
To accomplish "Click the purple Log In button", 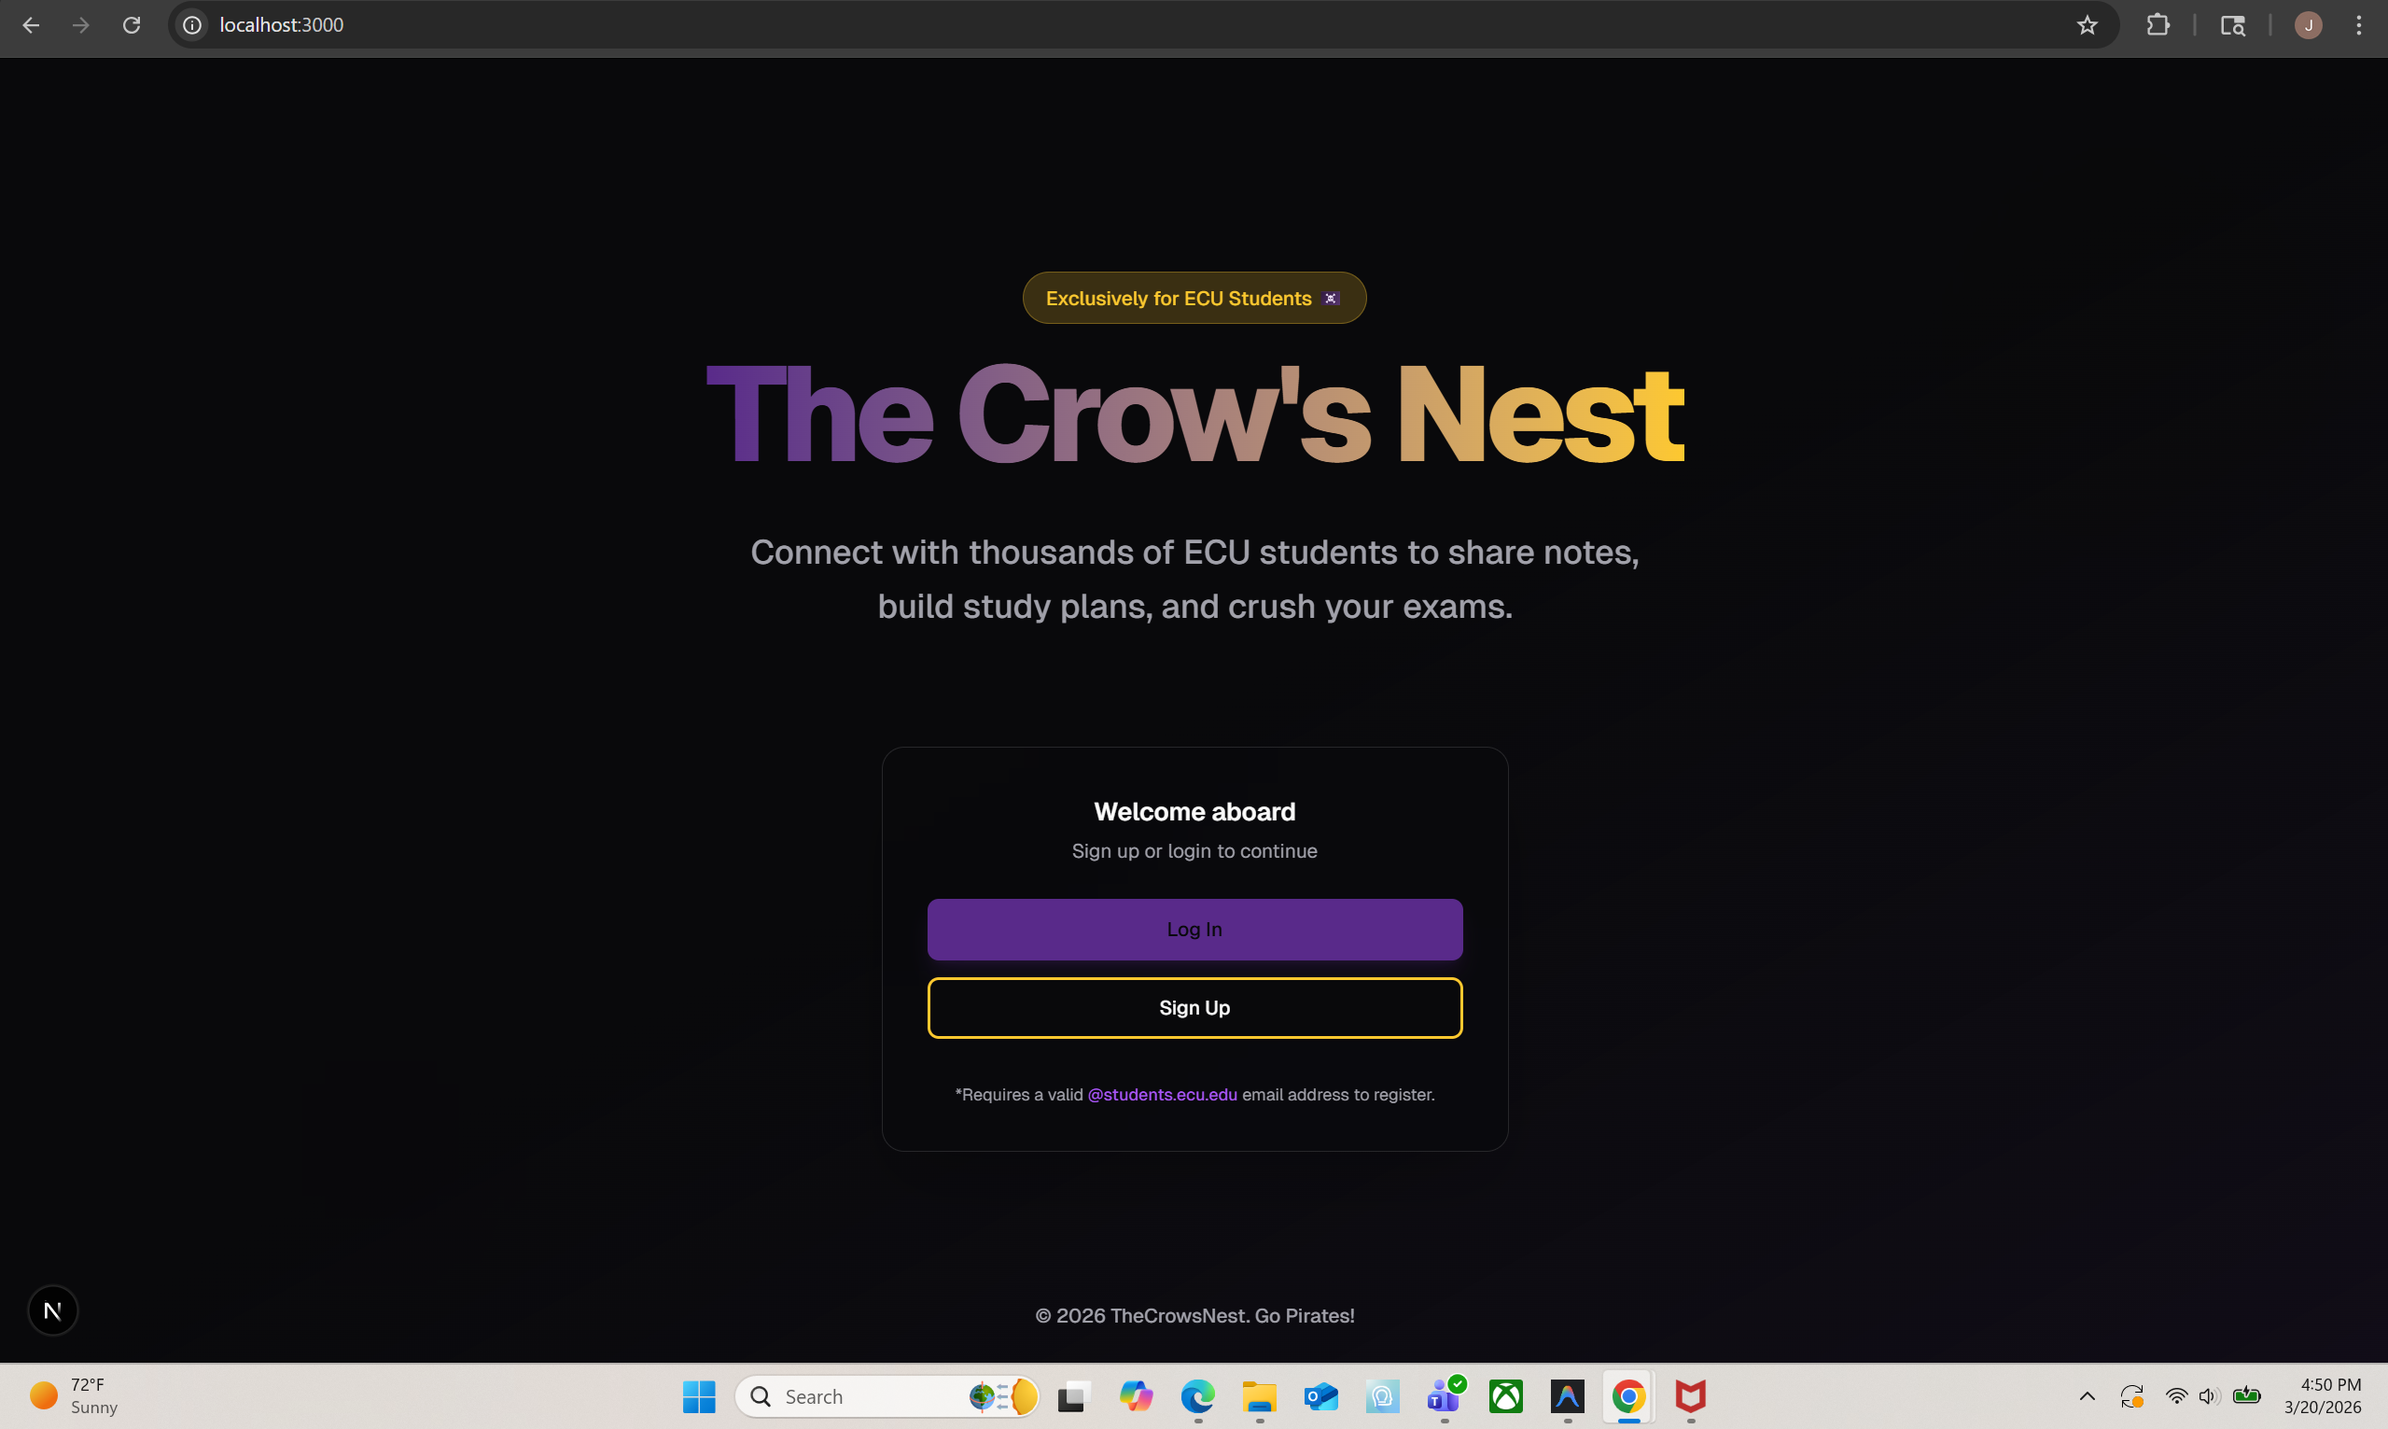I will pyautogui.click(x=1194, y=930).
